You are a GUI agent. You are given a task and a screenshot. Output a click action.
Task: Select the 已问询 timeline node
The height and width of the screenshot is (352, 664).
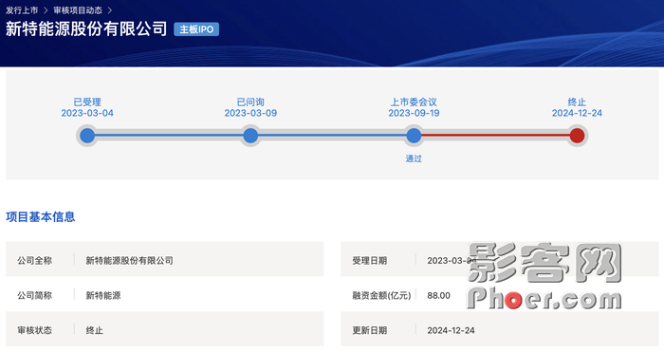pos(250,136)
